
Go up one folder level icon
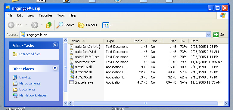coord(49,25)
